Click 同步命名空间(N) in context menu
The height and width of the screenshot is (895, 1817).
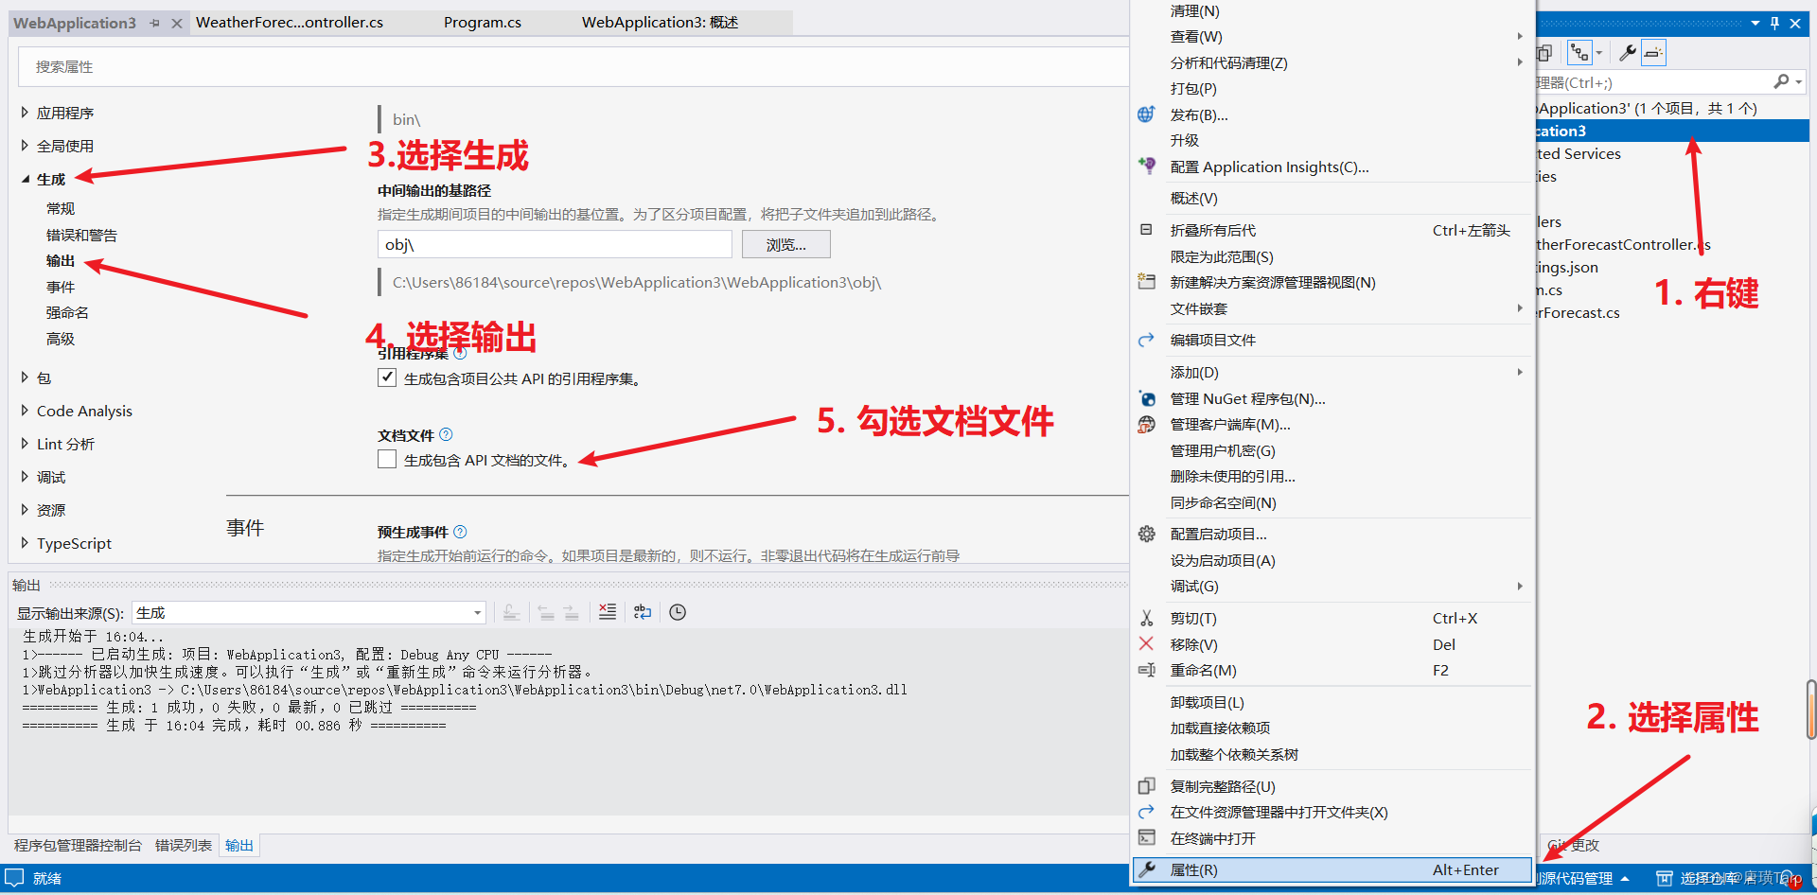click(x=1332, y=502)
